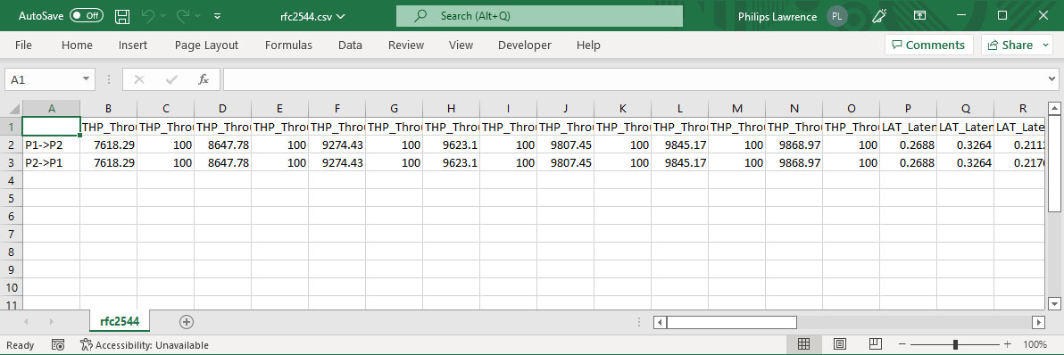Expand the Name Box dropdown arrow
The image size is (1064, 355).
87,79
